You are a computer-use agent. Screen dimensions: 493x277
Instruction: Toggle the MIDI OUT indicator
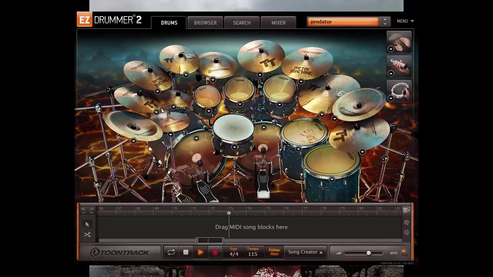[404, 255]
